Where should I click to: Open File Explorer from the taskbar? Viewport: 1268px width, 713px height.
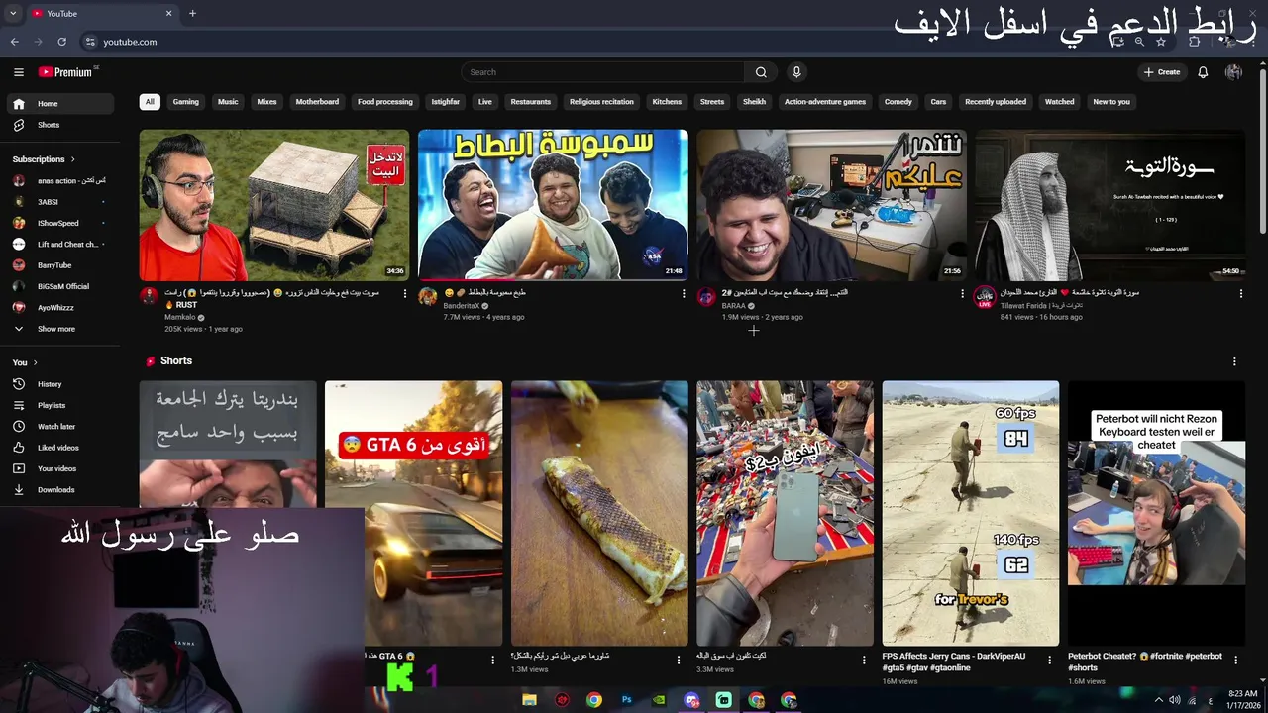[530, 700]
